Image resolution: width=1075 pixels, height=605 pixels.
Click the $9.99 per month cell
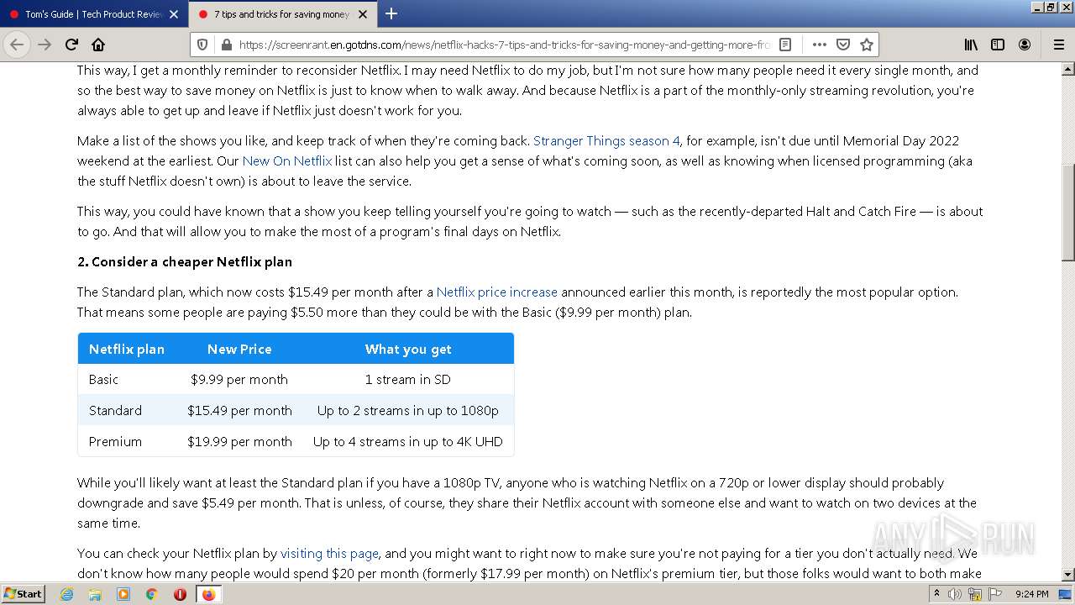[x=239, y=379]
